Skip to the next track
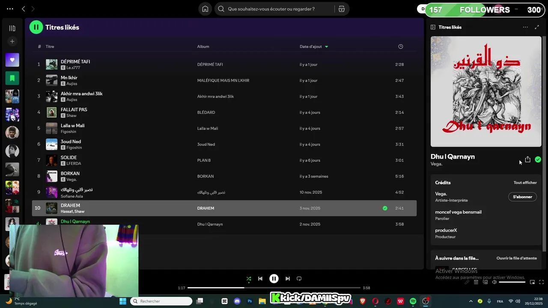This screenshot has width=548, height=308. point(287,278)
